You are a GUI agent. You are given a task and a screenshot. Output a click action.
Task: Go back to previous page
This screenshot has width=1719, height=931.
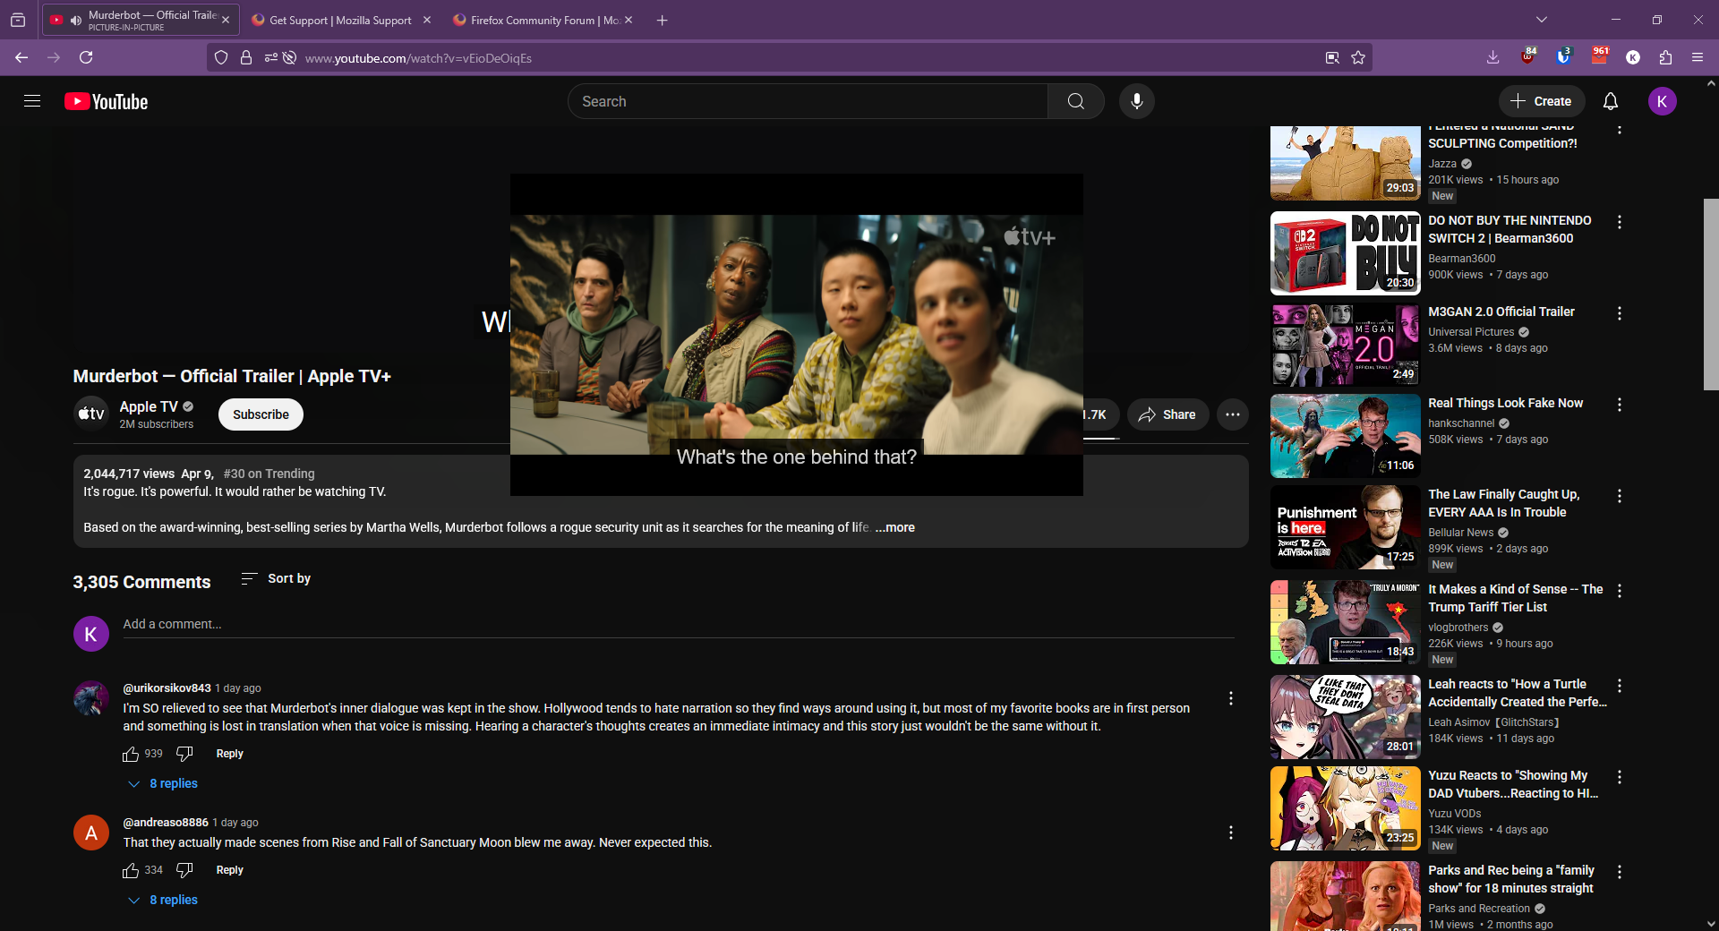(21, 57)
